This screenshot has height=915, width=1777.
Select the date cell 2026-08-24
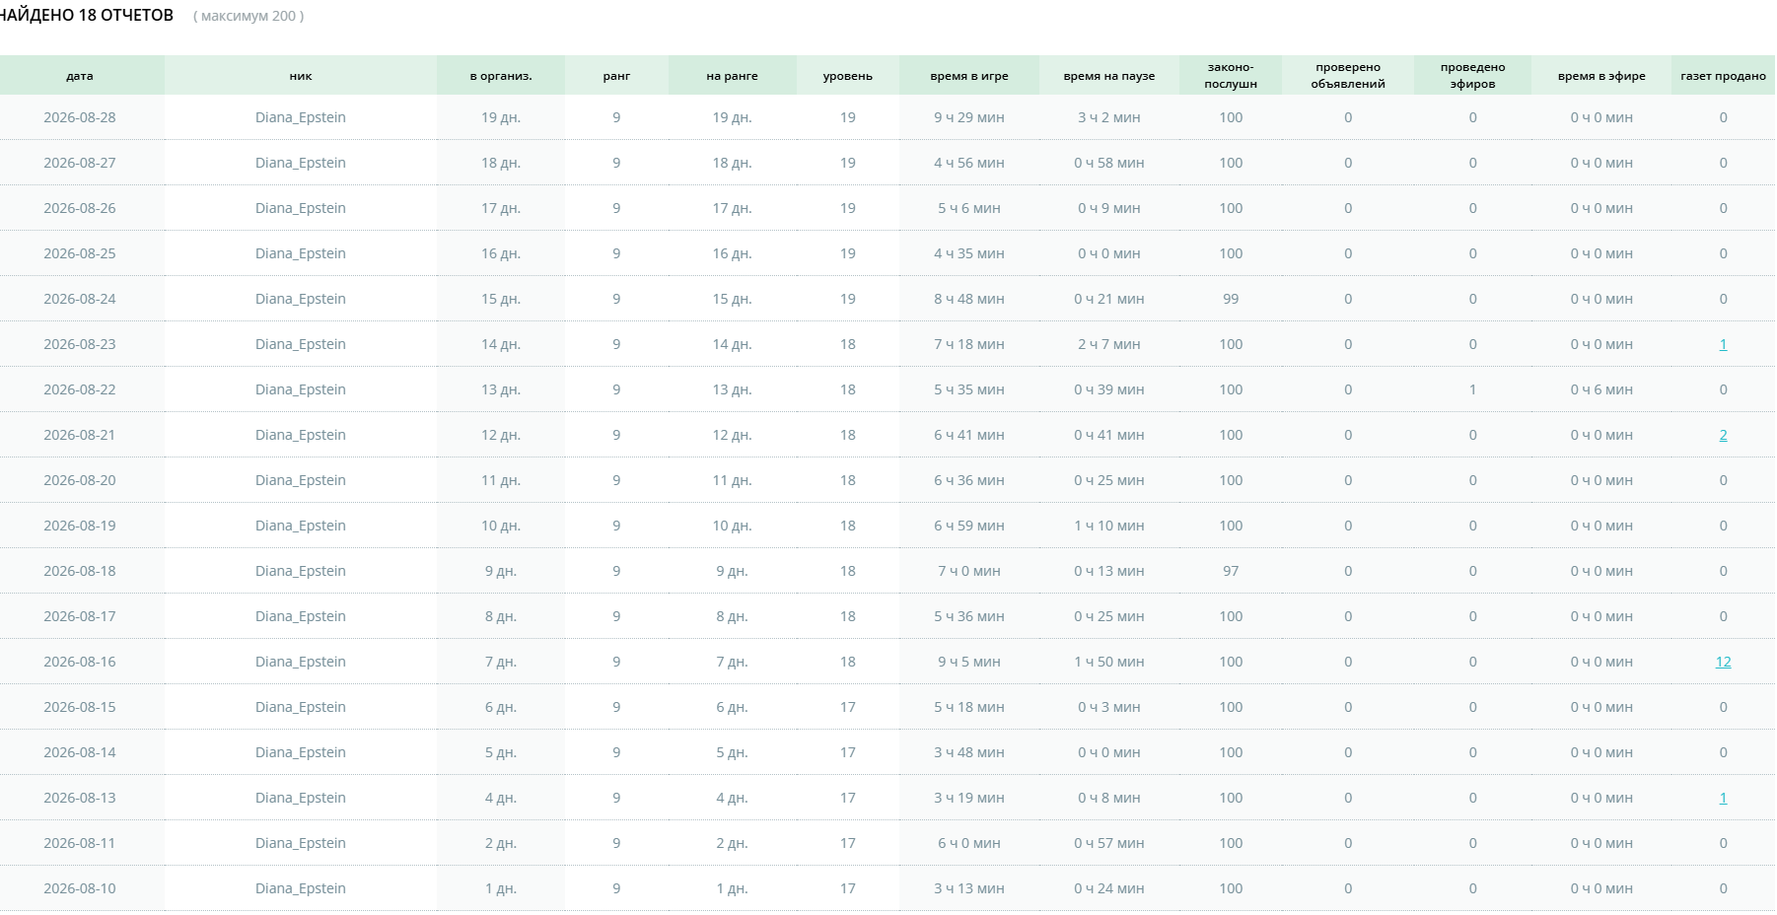point(80,299)
